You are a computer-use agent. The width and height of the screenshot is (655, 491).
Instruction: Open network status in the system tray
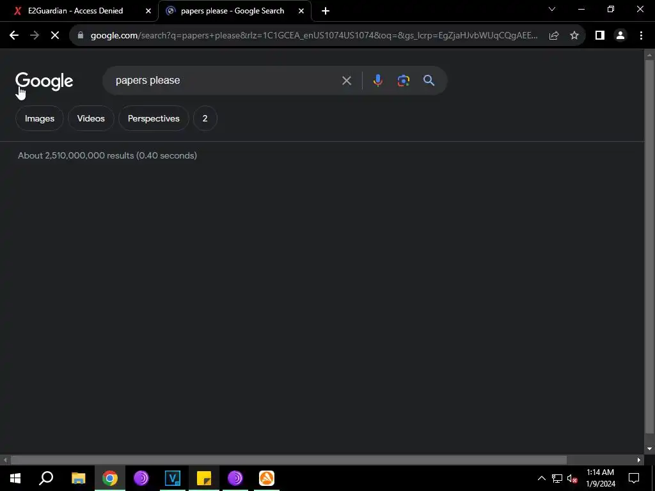557,478
